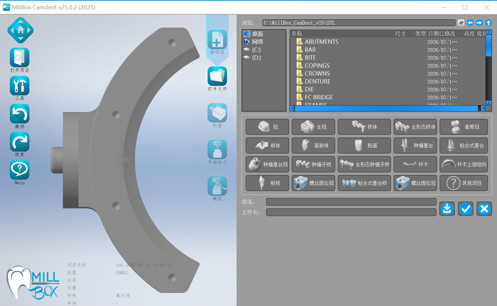The height and width of the screenshot is (306, 497).
Task: Click the 恢复 redo icon
Action: pos(20,142)
